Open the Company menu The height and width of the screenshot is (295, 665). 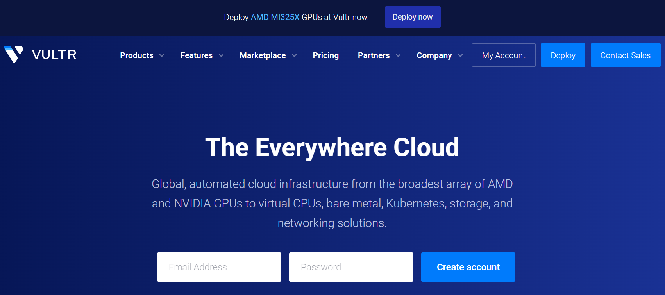(434, 55)
